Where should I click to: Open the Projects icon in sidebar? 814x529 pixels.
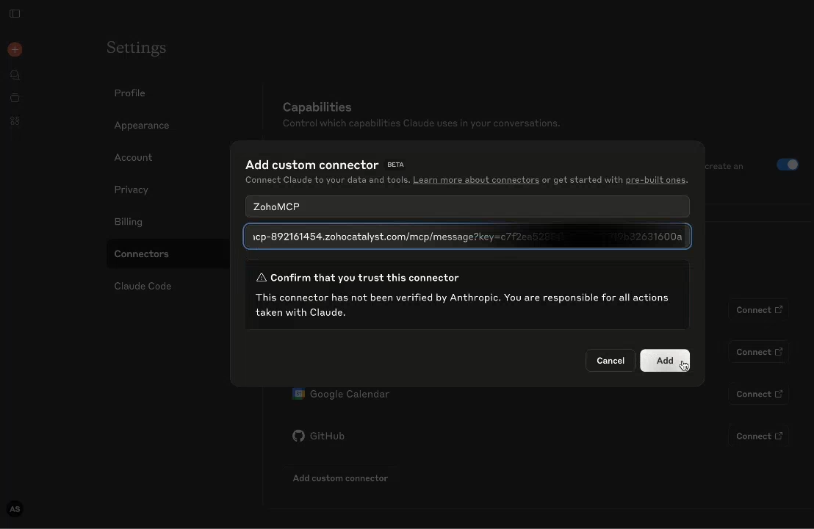click(x=15, y=98)
